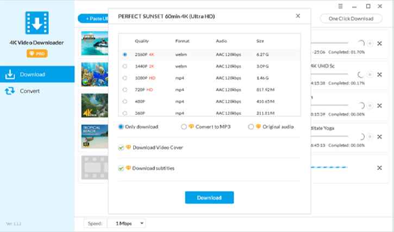The image size is (394, 232).
Task: Pause the first download in list
Action: point(370,43)
